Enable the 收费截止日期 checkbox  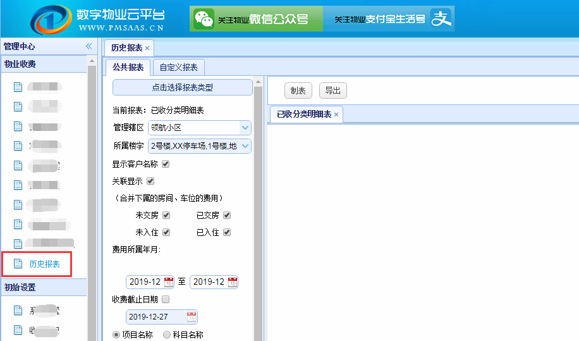click(166, 299)
